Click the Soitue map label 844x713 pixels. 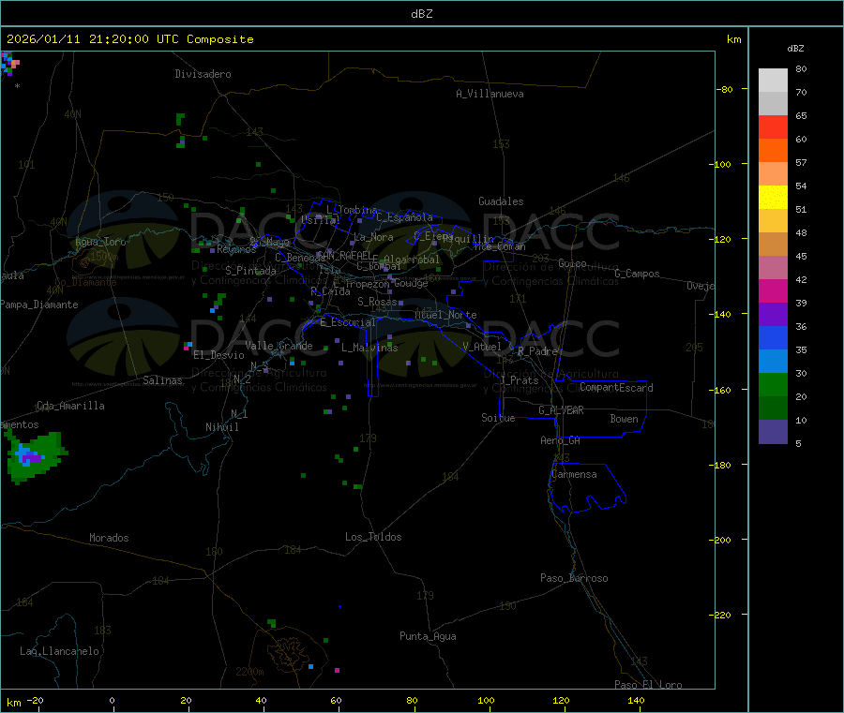[x=498, y=418]
